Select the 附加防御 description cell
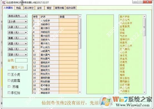The image size is (154, 109). click(49, 82)
